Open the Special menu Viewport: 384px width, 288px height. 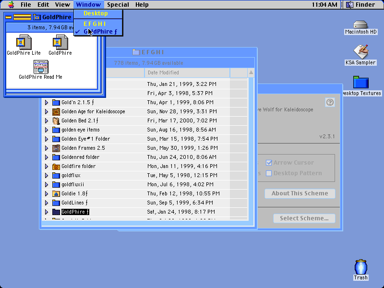pos(118,5)
